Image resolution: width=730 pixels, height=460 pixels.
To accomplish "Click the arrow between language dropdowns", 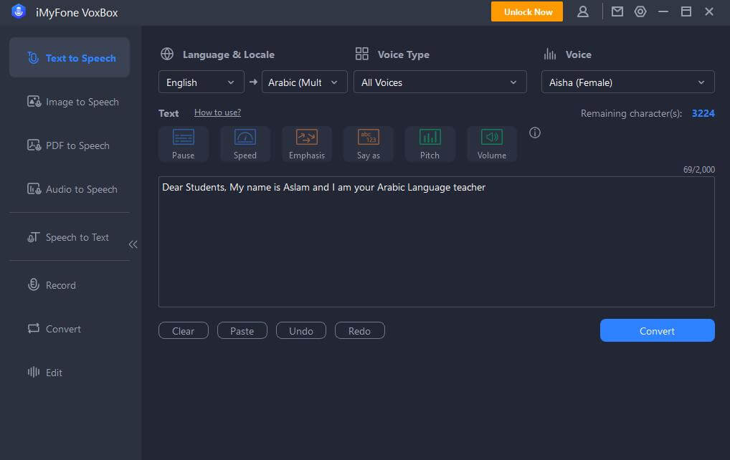I will 253,82.
